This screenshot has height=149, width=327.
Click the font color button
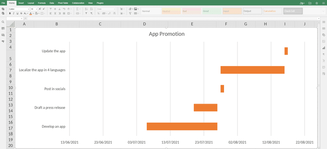pos(30,13)
